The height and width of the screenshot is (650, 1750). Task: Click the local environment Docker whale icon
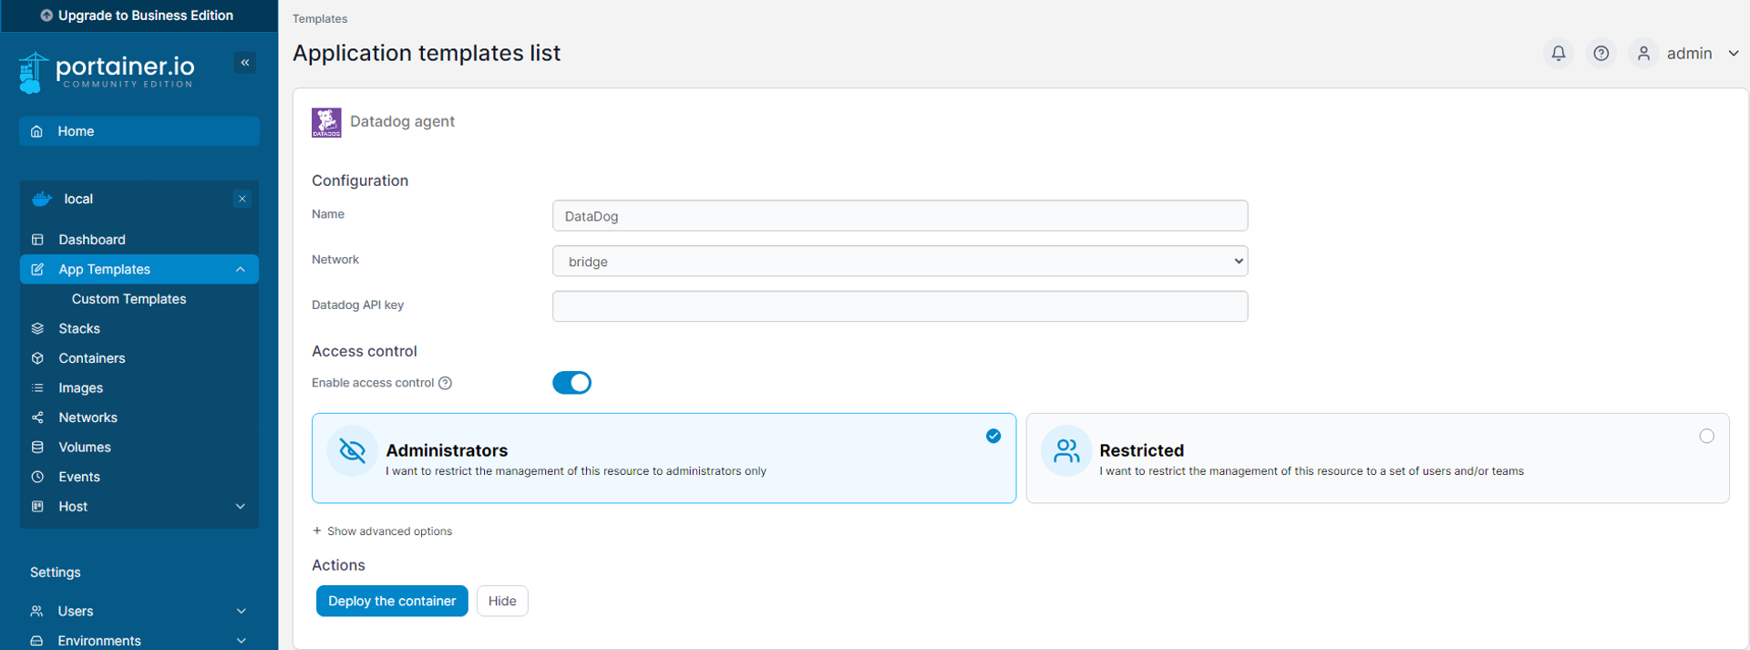(x=42, y=199)
